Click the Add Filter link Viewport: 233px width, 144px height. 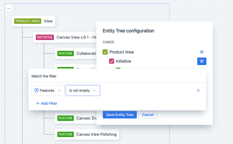tap(47, 103)
